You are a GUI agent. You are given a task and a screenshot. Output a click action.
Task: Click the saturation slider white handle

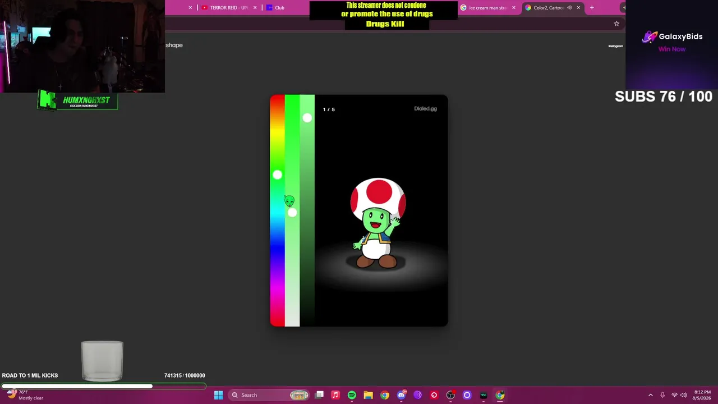click(292, 213)
